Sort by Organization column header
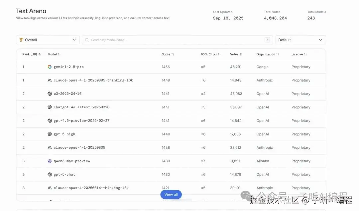The width and height of the screenshot is (359, 211). 268,54
